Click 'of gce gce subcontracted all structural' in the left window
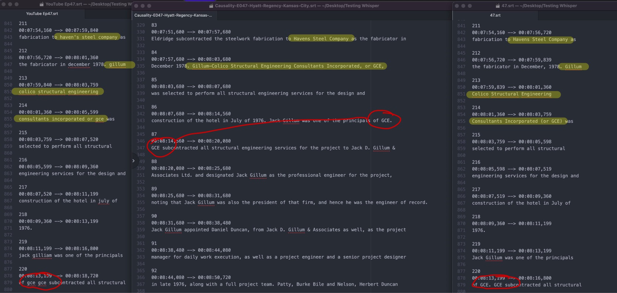The width and height of the screenshot is (617, 293). click(x=72, y=283)
